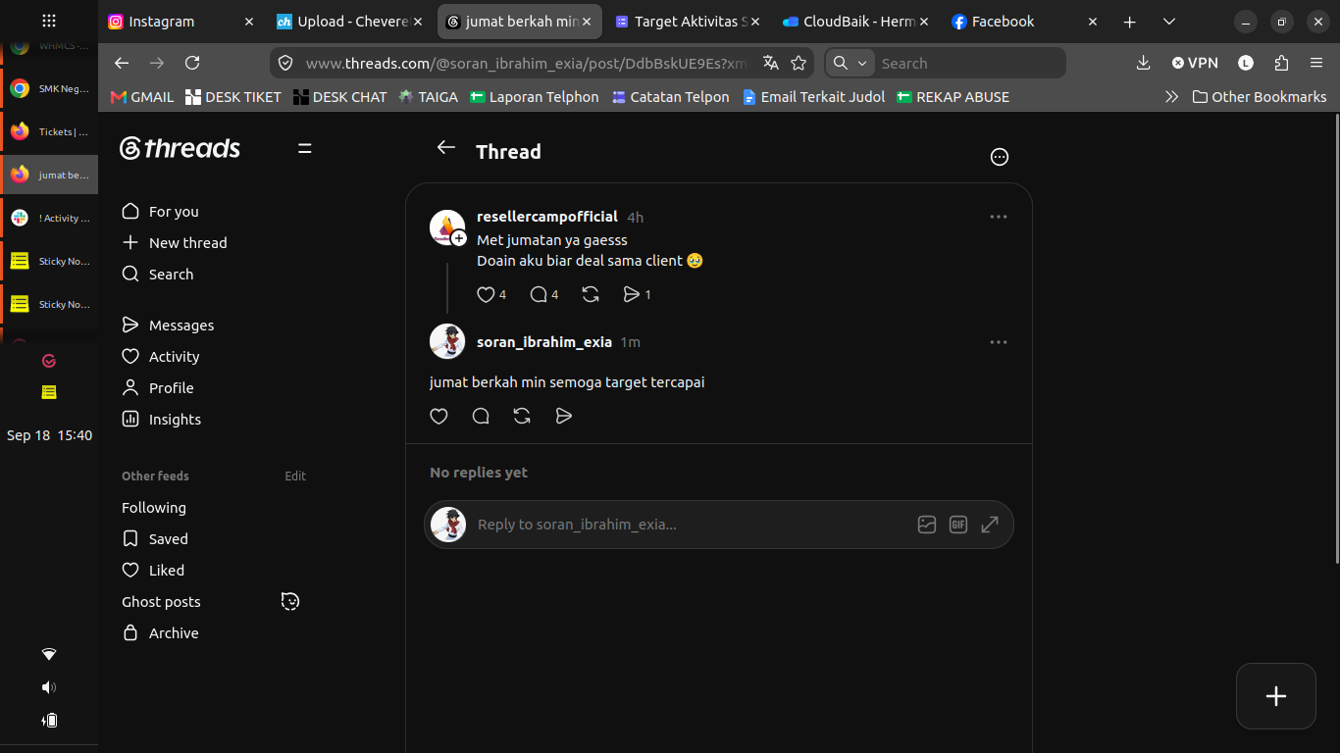Open the tab list dropdown arrow
The width and height of the screenshot is (1340, 753).
pos(1168,22)
